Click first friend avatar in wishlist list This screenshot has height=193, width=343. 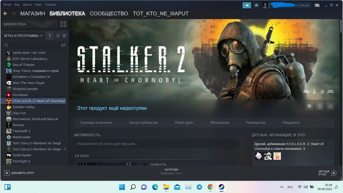[259, 156]
